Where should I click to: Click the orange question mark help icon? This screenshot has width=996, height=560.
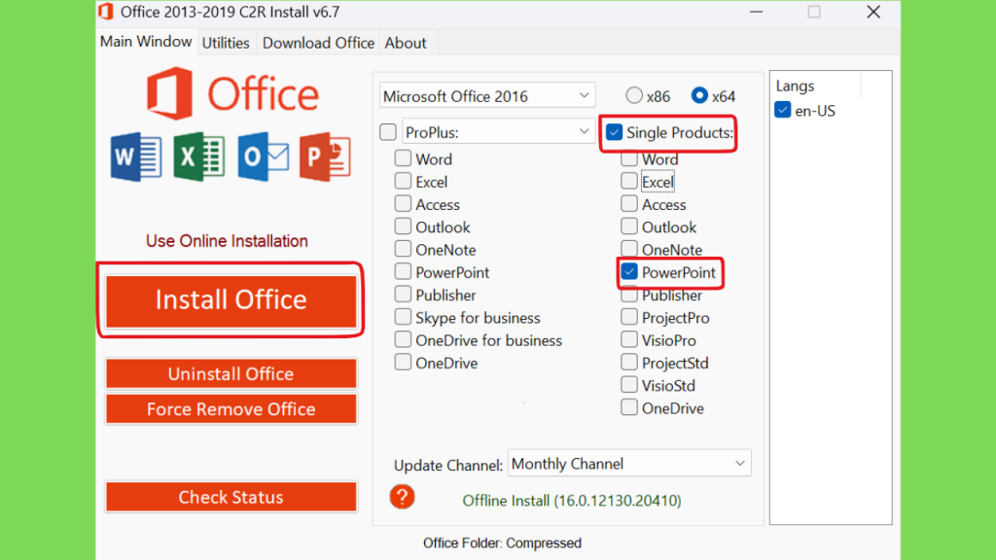pyautogui.click(x=402, y=497)
